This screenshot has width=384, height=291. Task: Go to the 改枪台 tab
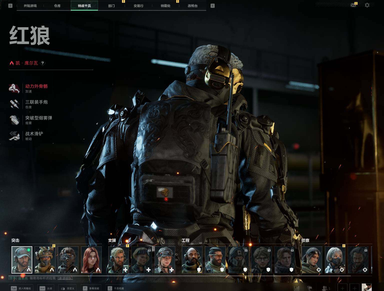pos(192,6)
